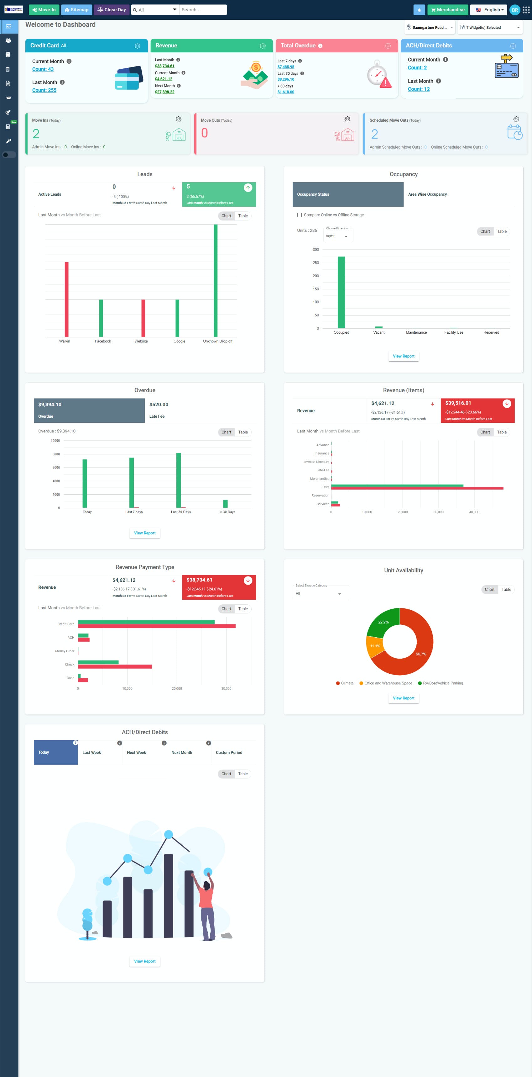Click the info icon beside Last 30 days overdue
This screenshot has height=1077, width=532.
pyautogui.click(x=302, y=73)
